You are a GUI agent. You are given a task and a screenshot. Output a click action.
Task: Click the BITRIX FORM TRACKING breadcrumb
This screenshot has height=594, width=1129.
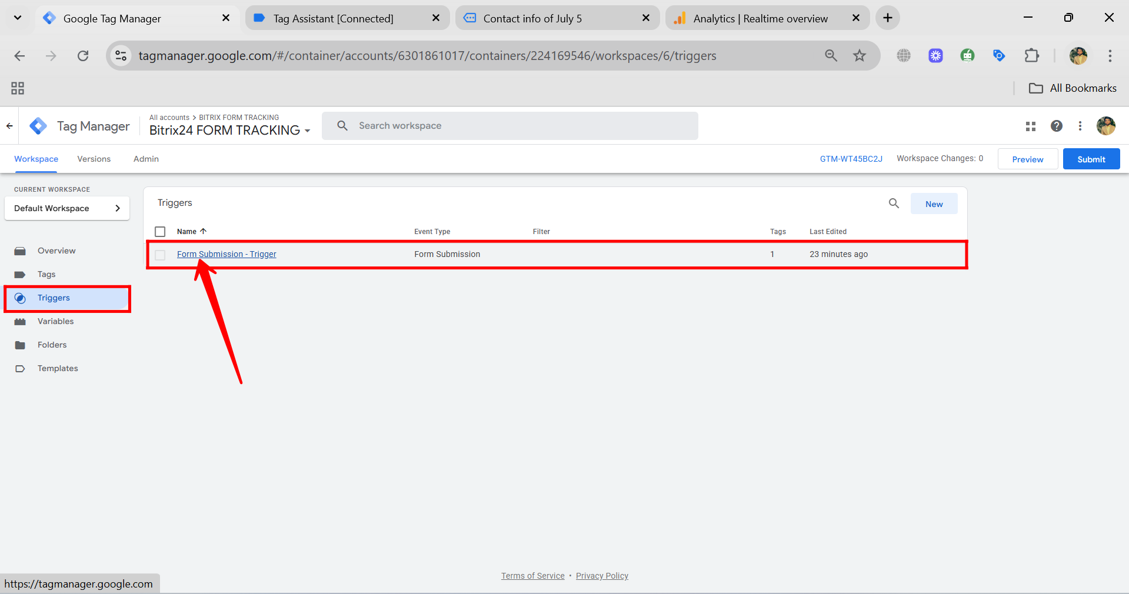point(239,118)
